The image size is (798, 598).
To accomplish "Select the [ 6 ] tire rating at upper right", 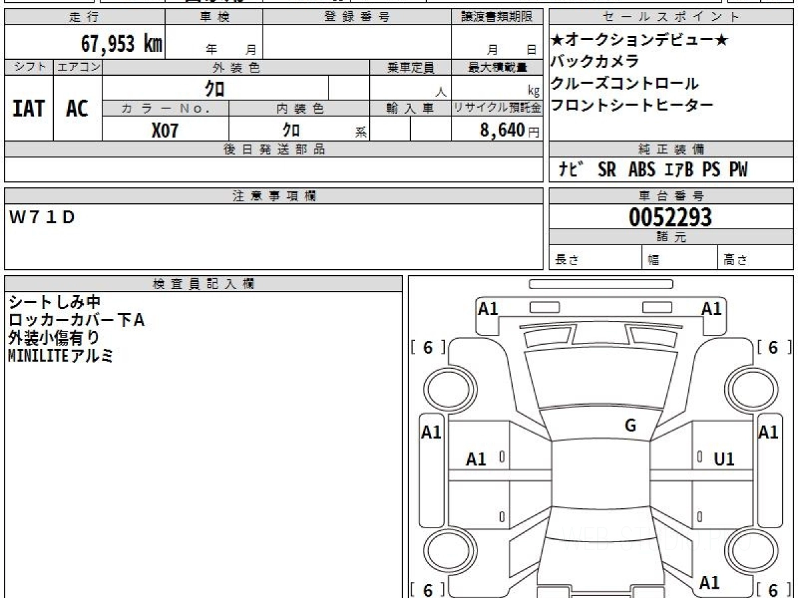I will click(x=773, y=348).
